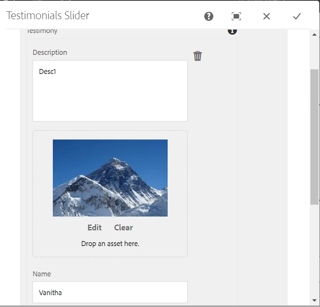
Task: Confirm changes with the checkmark icon
Action: tap(297, 16)
